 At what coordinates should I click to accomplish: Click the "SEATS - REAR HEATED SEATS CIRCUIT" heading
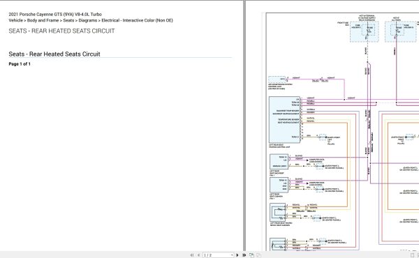61,31
